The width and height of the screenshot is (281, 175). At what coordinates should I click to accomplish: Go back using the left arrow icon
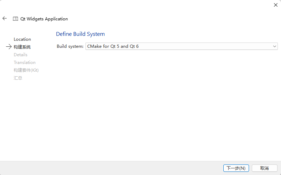click(x=5, y=18)
